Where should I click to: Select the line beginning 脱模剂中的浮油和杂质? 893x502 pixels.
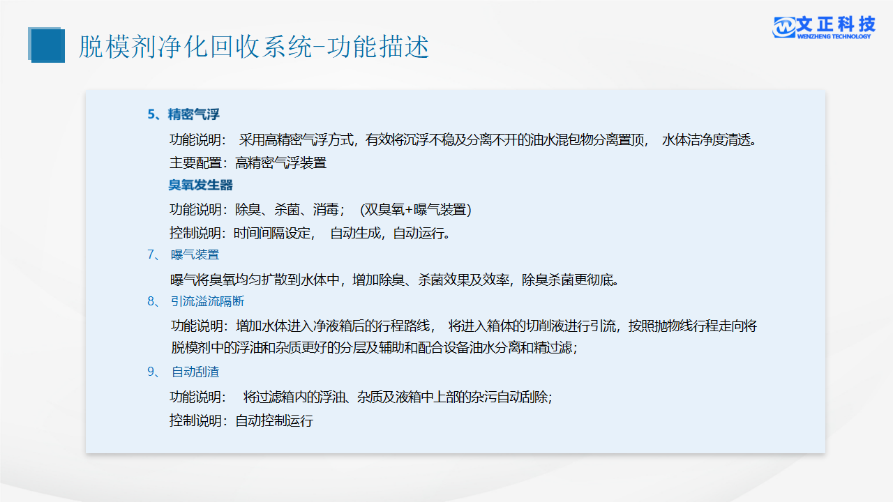(374, 347)
